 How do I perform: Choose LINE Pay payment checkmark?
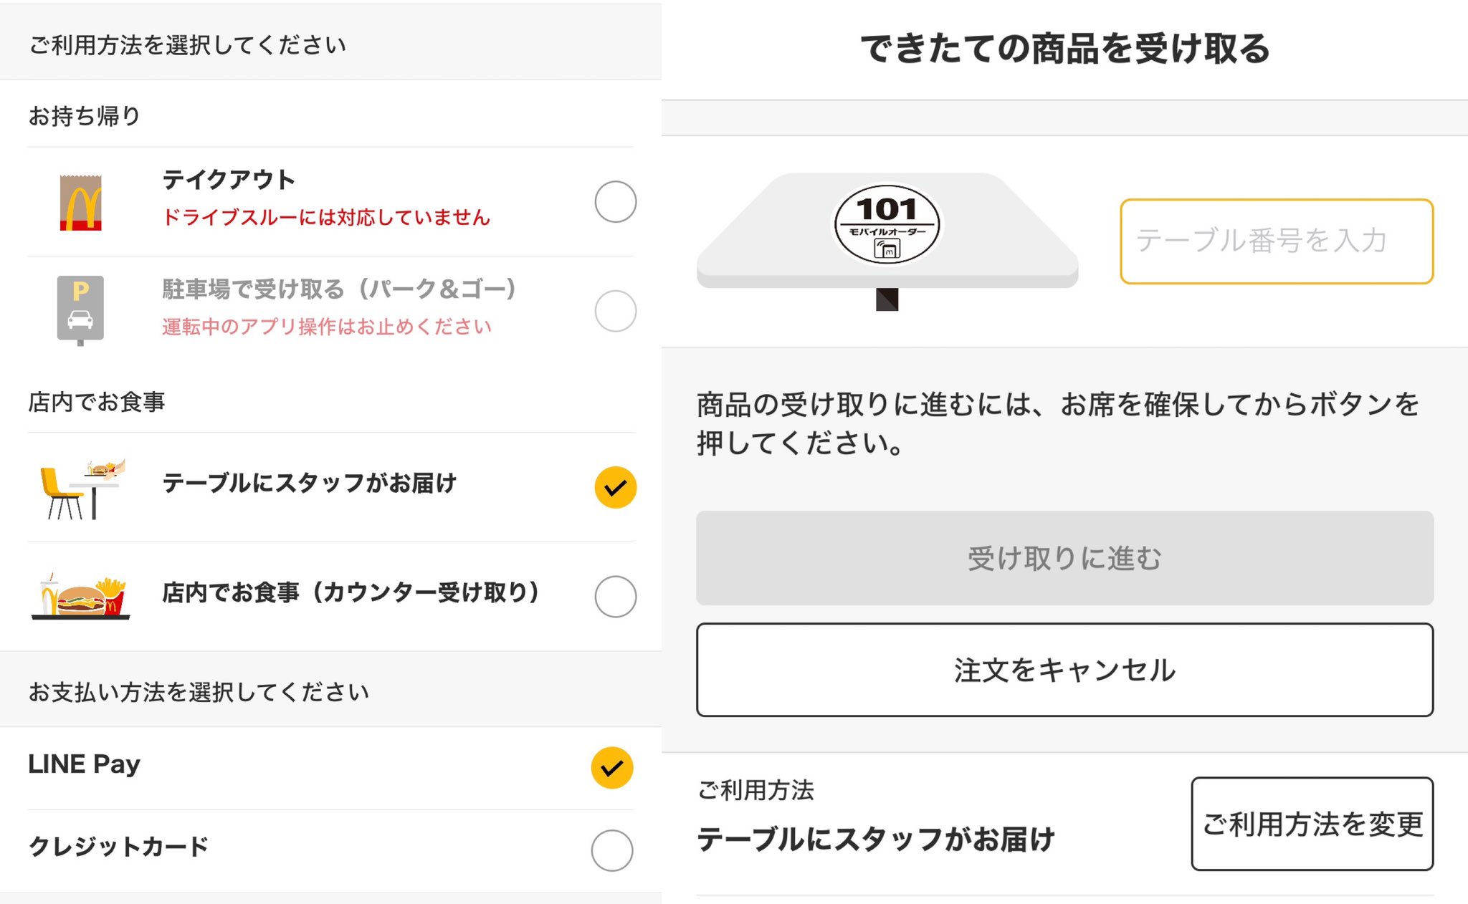(x=611, y=768)
